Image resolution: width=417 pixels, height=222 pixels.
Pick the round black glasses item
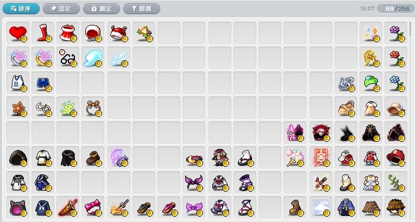click(68, 58)
